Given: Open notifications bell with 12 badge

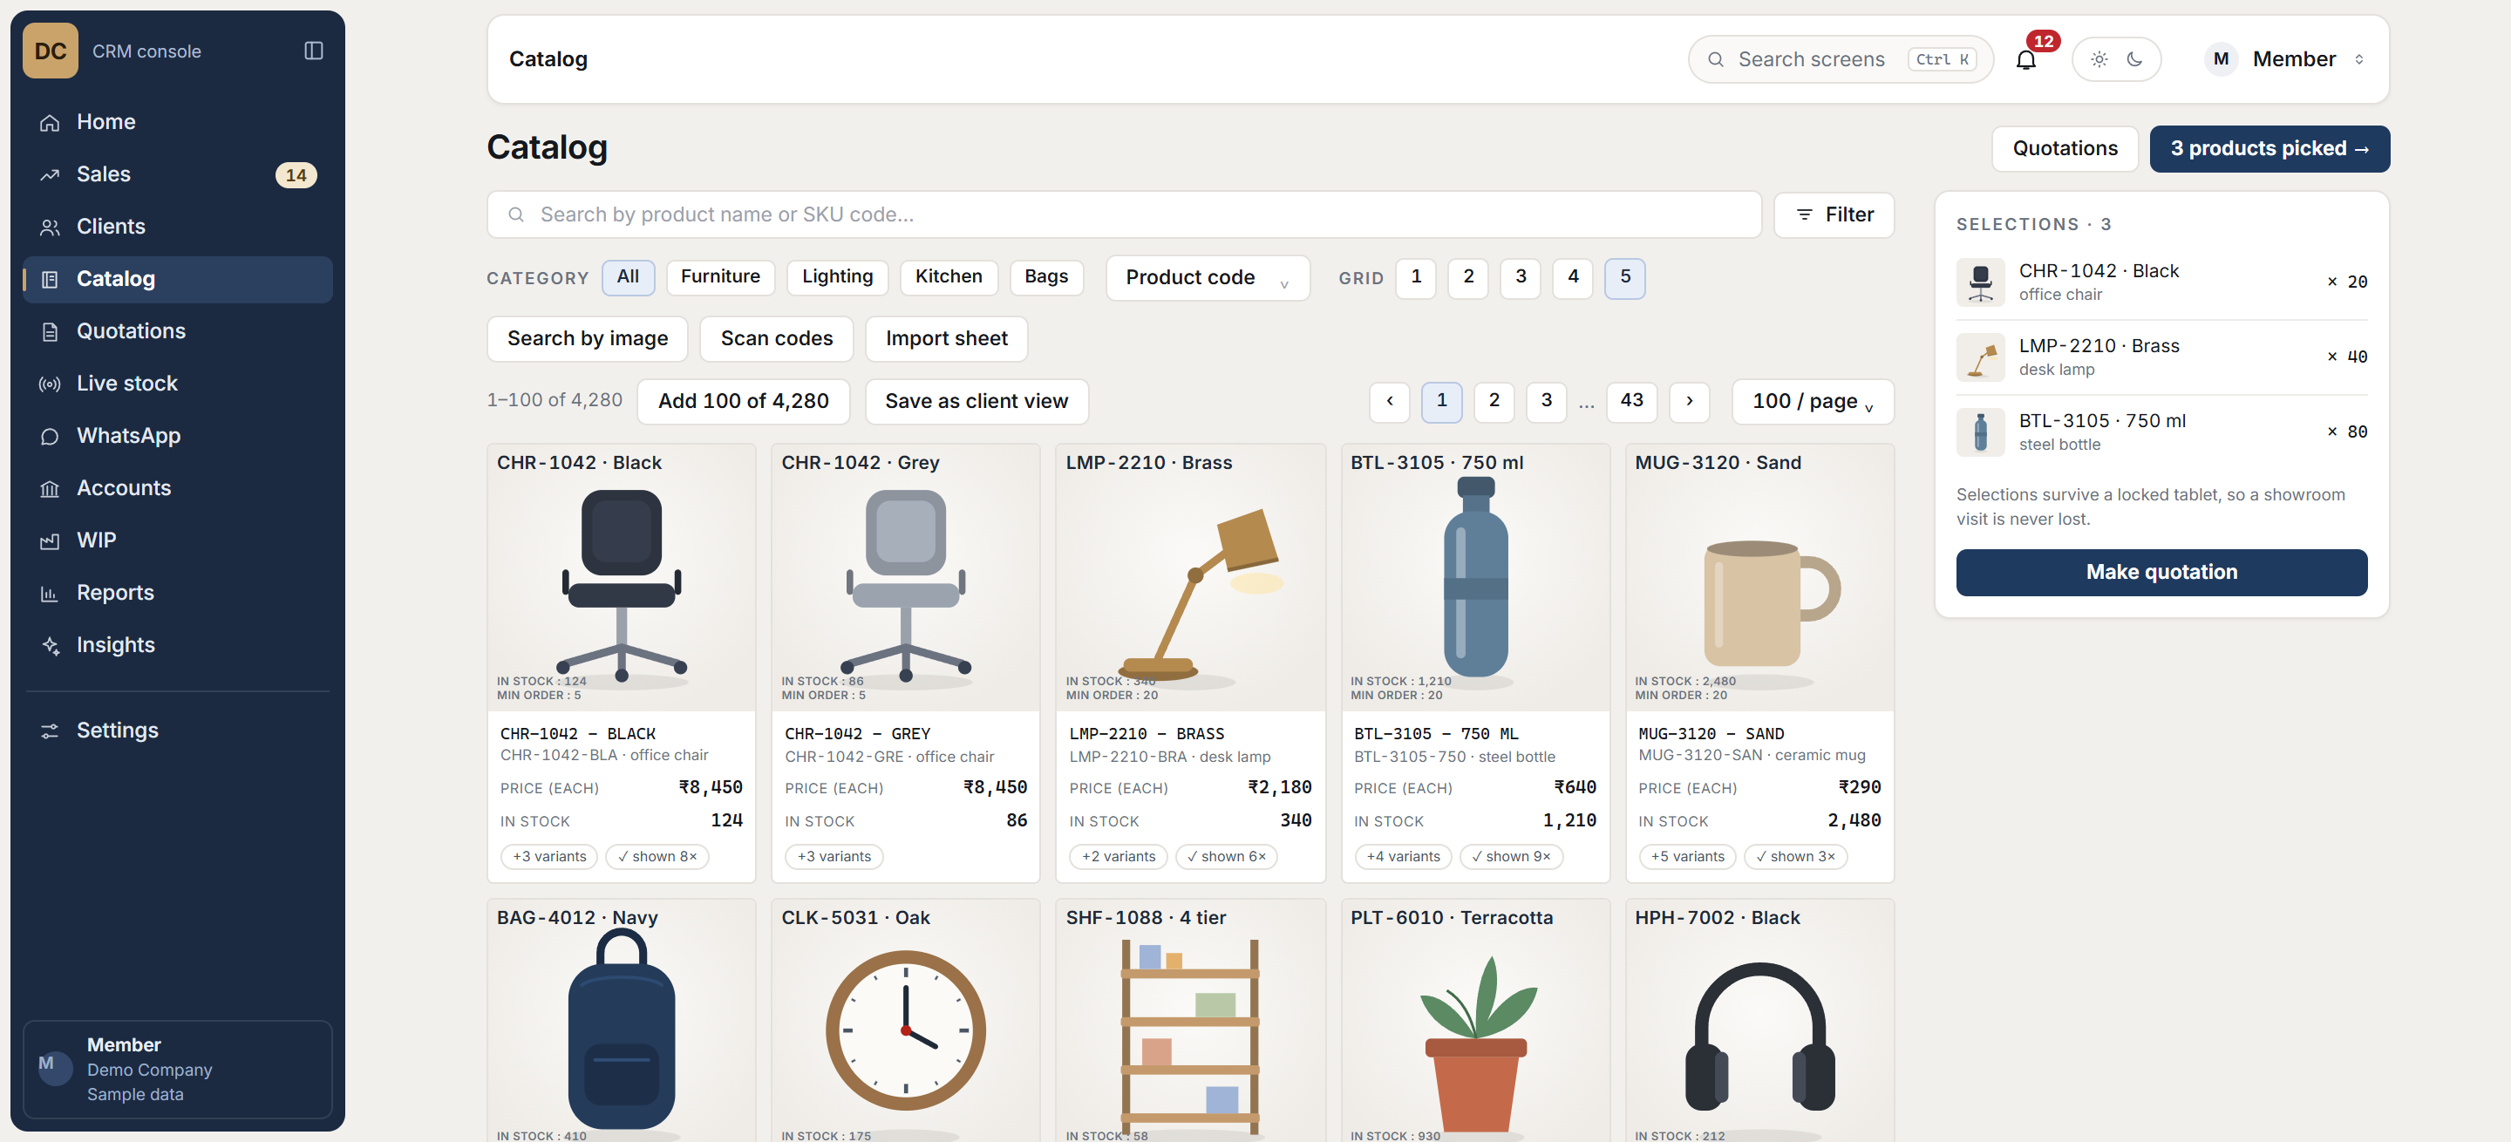Looking at the screenshot, I should click(x=2025, y=59).
